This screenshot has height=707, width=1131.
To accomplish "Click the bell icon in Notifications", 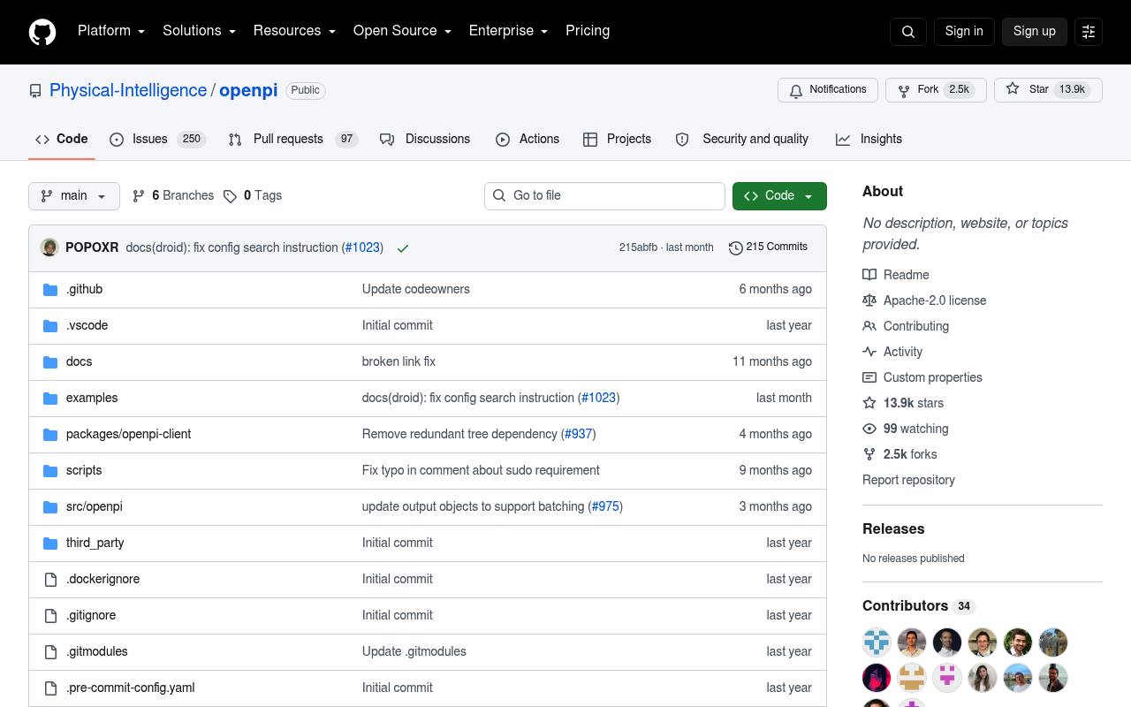I will 796,90.
